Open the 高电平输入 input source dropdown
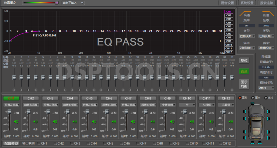 click(73, 3)
